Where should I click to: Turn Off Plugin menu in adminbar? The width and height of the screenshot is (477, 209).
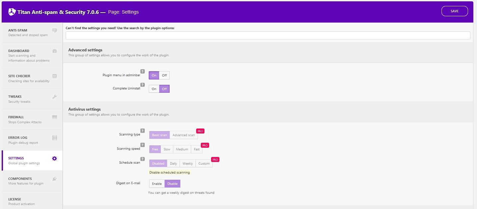click(164, 76)
